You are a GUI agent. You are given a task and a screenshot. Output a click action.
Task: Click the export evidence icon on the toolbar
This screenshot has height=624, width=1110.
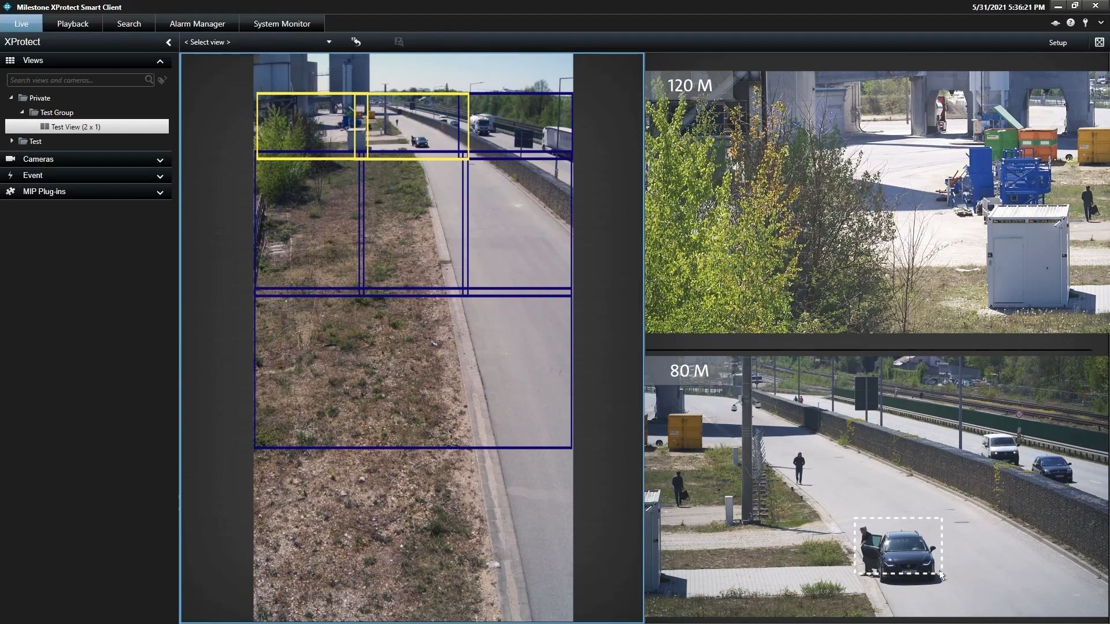[398, 42]
